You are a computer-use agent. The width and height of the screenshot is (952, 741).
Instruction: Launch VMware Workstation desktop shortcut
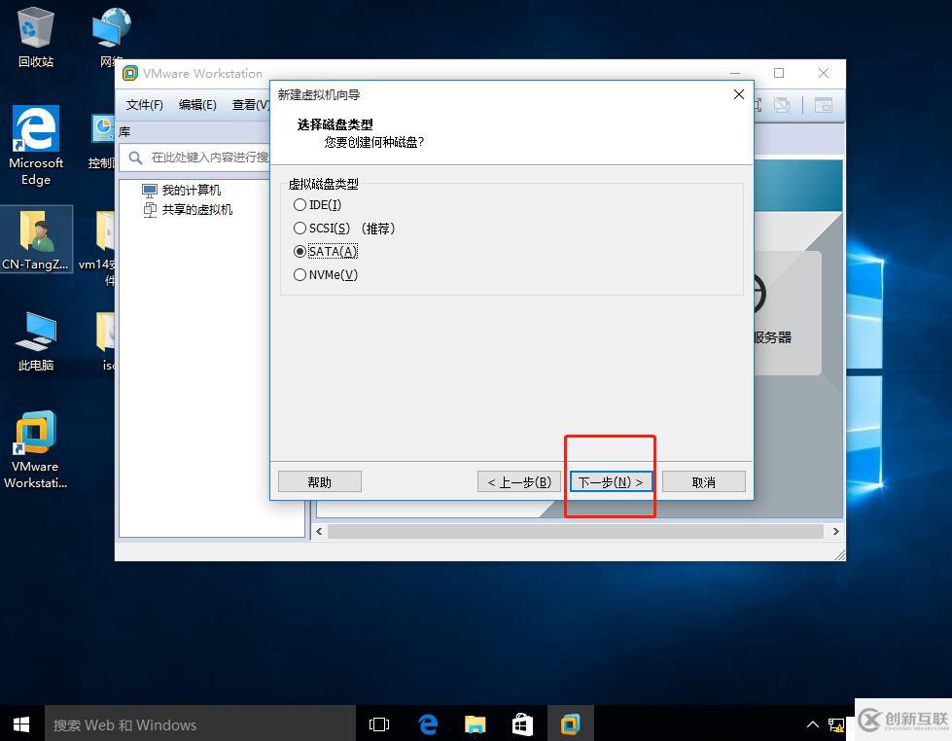[x=36, y=436]
